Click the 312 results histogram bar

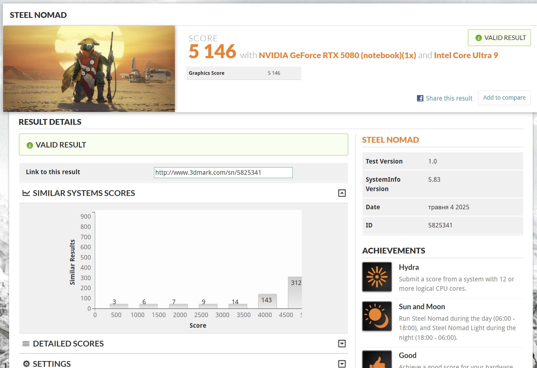tap(295, 293)
